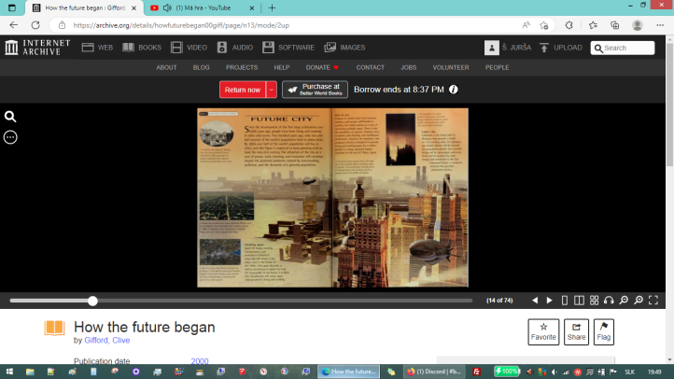Open the Collections icon
Viewport: 674px width, 379px height.
pyautogui.click(x=614, y=25)
